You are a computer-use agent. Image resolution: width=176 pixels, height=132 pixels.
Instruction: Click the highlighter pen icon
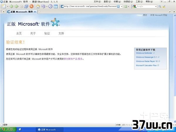click(x=164, y=6)
